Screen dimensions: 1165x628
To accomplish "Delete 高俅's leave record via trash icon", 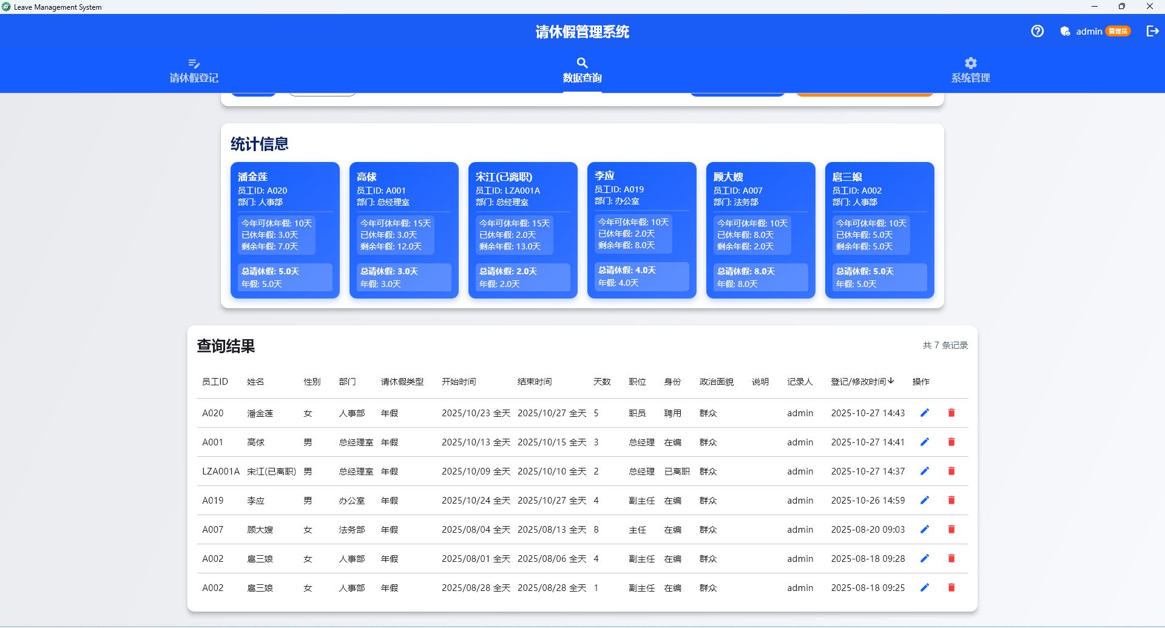I will click(951, 442).
